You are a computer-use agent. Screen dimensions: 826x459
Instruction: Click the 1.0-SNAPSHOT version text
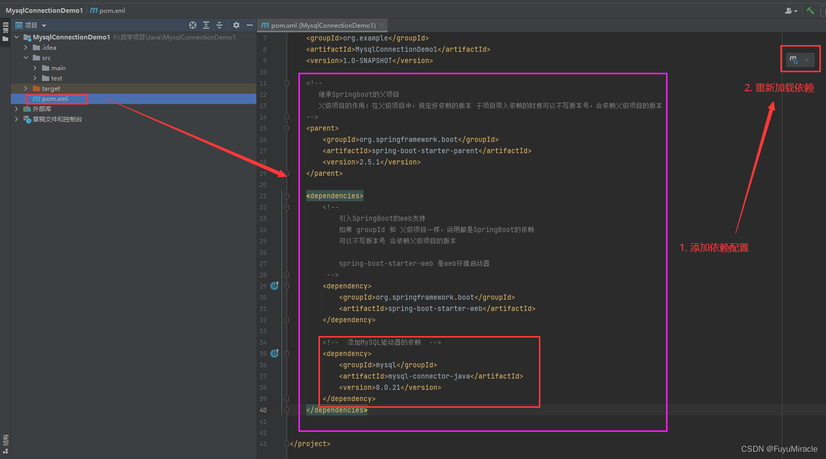point(368,60)
